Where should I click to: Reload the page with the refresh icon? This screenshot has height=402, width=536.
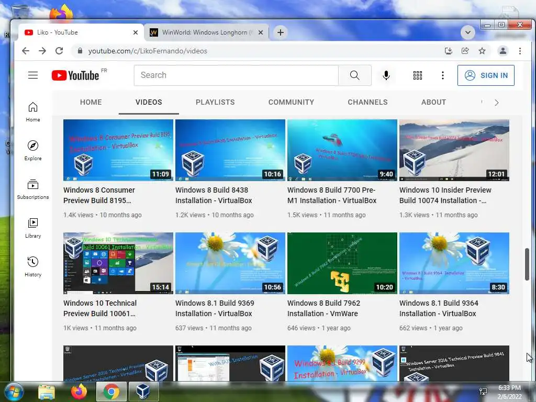pyautogui.click(x=59, y=51)
